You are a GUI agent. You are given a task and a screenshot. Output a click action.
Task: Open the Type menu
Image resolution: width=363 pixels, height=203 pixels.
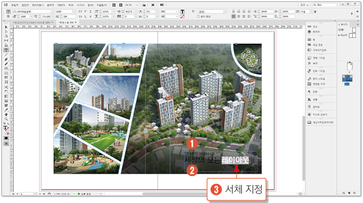pyautogui.click(x=50, y=5)
